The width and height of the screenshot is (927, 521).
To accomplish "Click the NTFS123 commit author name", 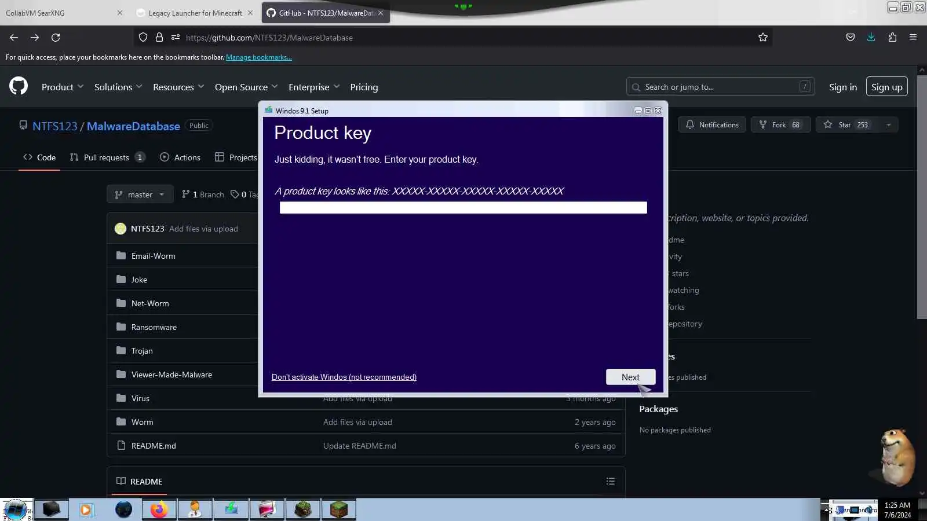I will pos(147,229).
